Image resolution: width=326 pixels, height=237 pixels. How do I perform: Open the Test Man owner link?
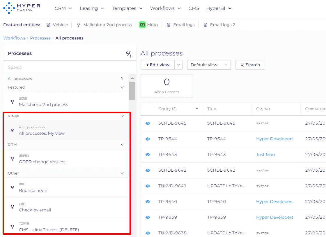pos(265,155)
